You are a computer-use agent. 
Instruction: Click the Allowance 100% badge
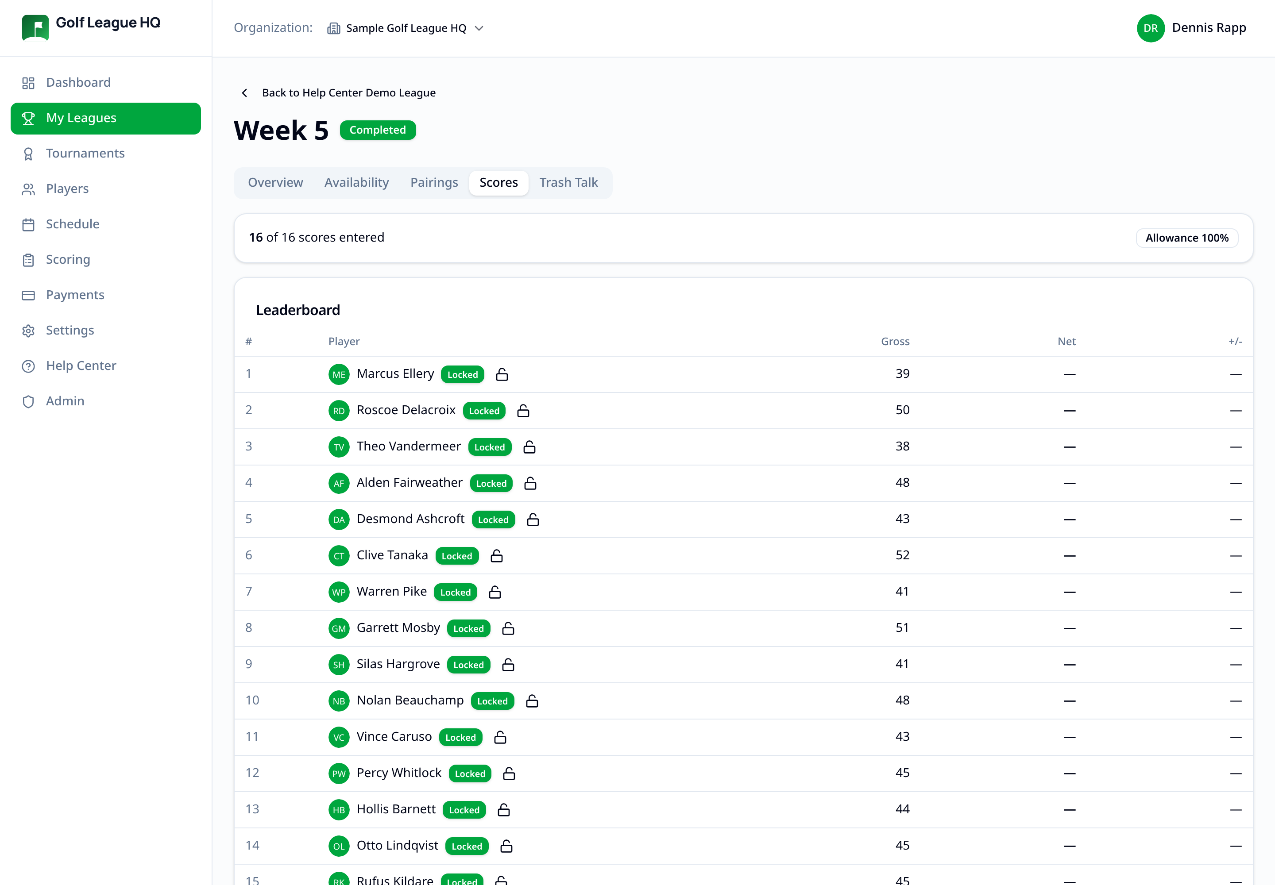pos(1187,238)
